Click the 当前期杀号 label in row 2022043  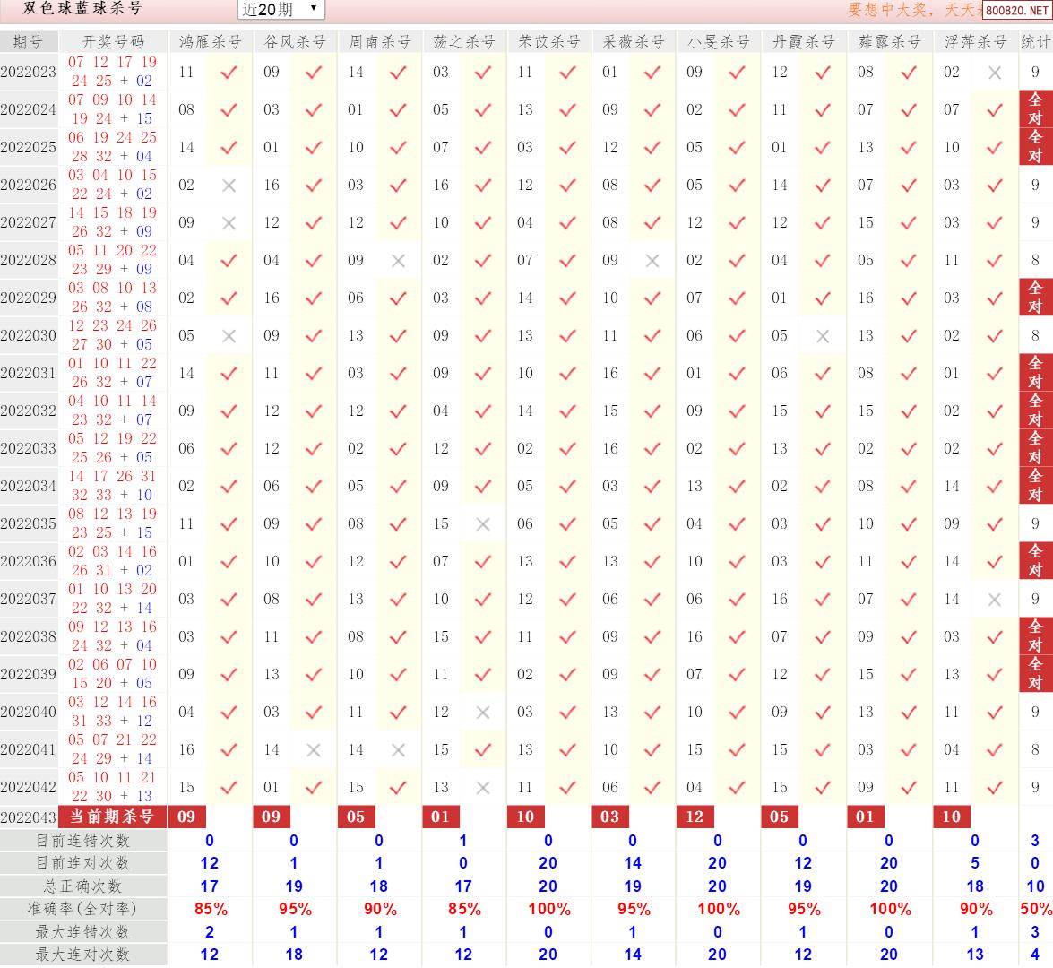pos(113,817)
